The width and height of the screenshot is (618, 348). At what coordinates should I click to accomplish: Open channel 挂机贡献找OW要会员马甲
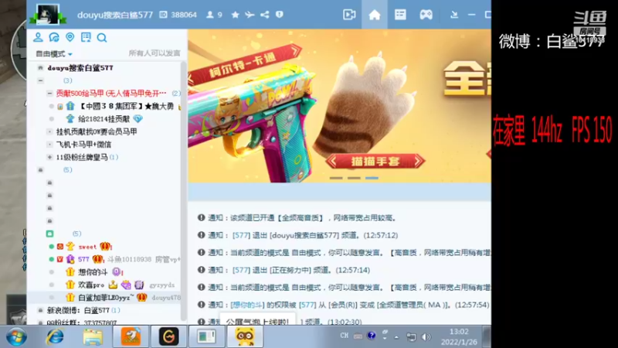(x=97, y=131)
